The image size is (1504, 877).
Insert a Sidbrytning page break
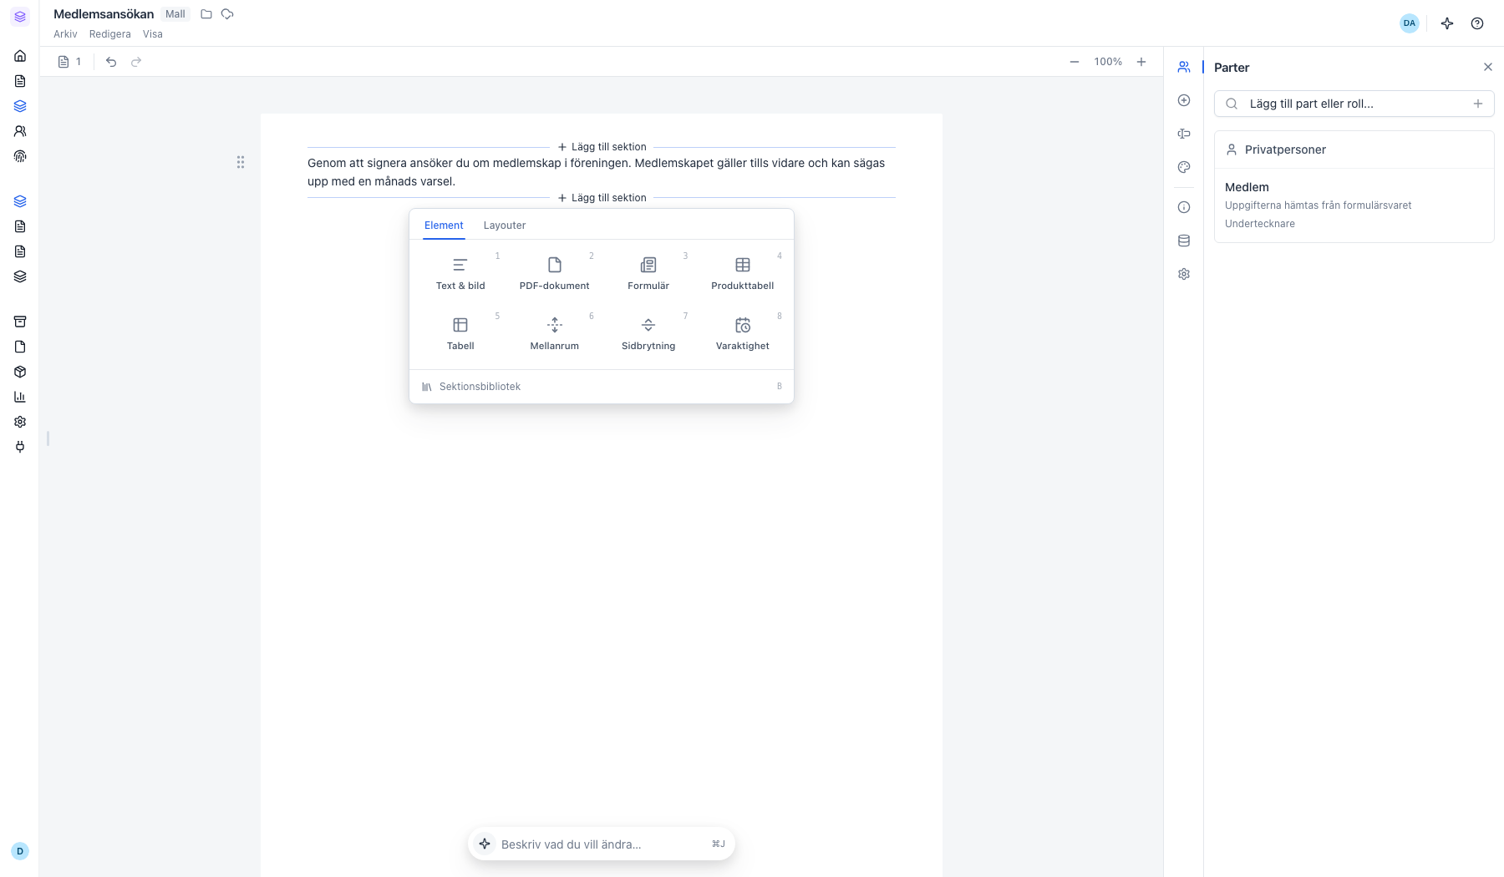(x=648, y=334)
